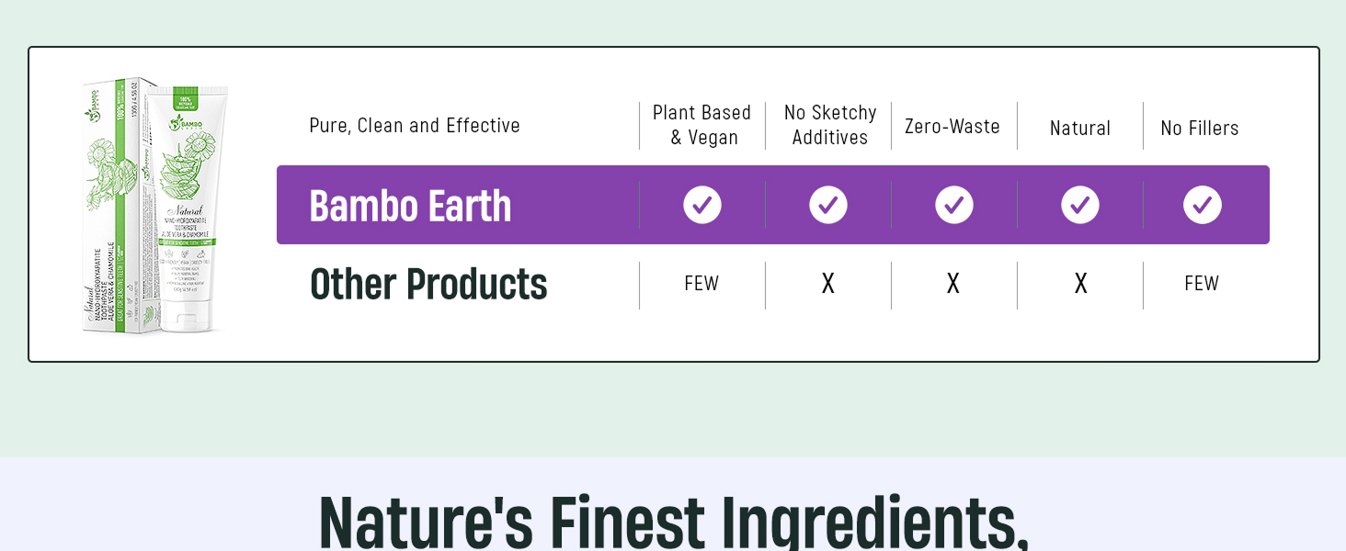The height and width of the screenshot is (551, 1346).
Task: Click the Zero-Waste checkmark in Bambo Earth row
Action: pyautogui.click(x=954, y=205)
